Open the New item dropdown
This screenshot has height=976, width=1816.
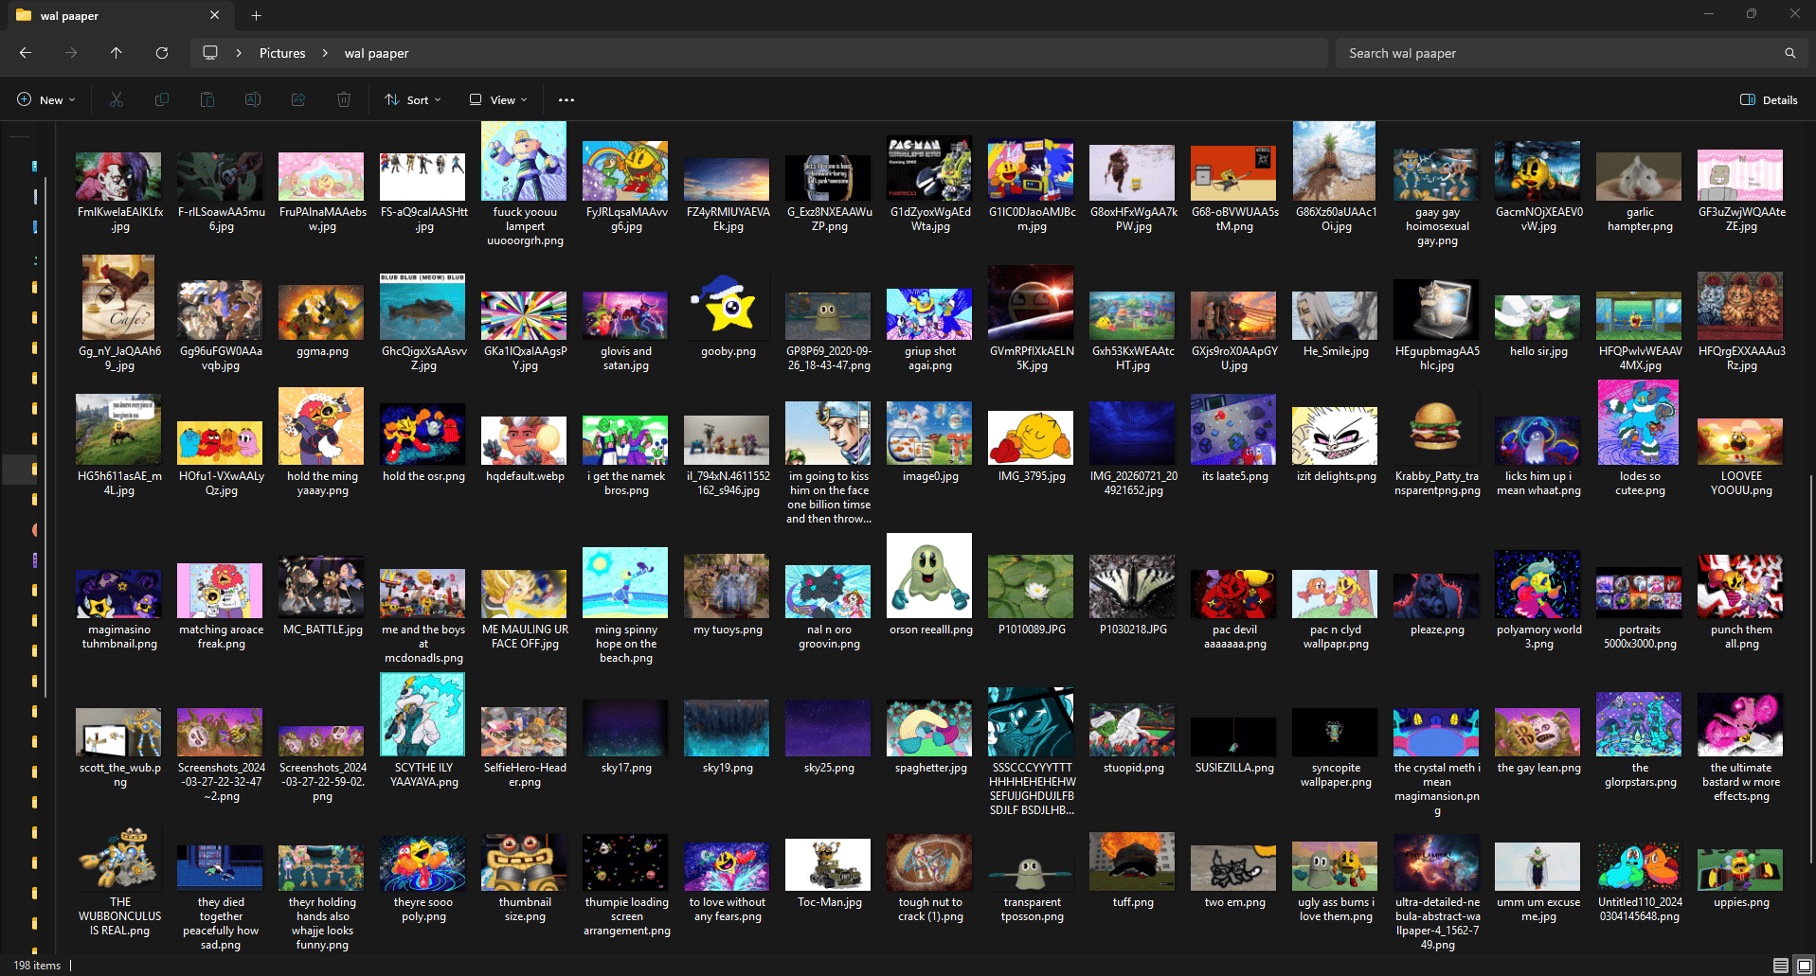[x=46, y=99]
